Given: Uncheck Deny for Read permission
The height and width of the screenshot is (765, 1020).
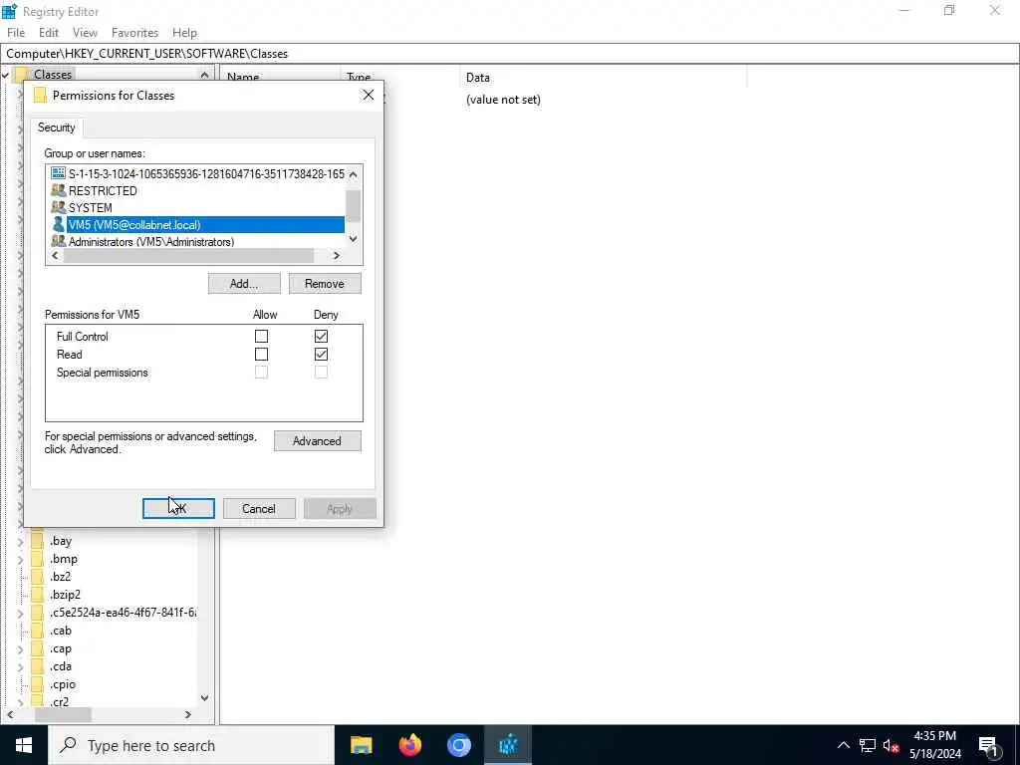Looking at the screenshot, I should [321, 355].
